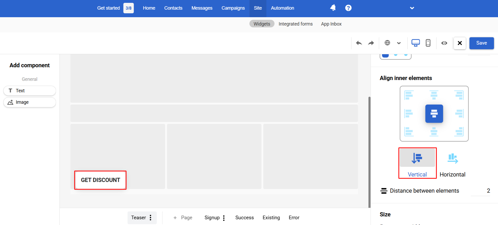498x225 pixels.
Task: Select the Signup page tab
Action: click(212, 218)
